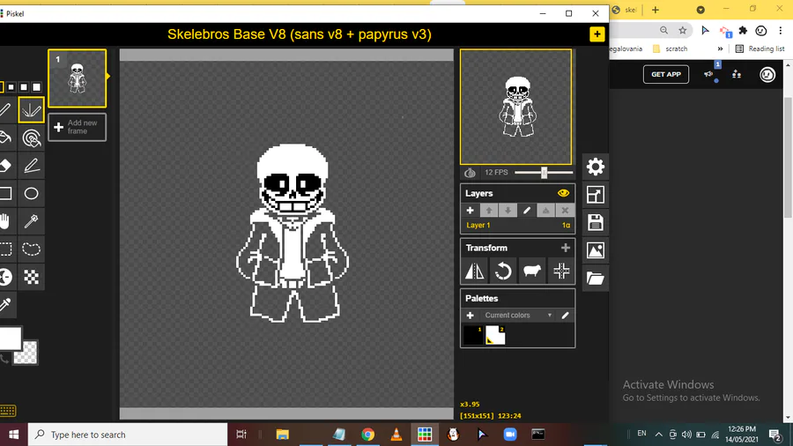Screen dimensions: 793x446
Task: Click the animation preview window
Action: point(515,107)
